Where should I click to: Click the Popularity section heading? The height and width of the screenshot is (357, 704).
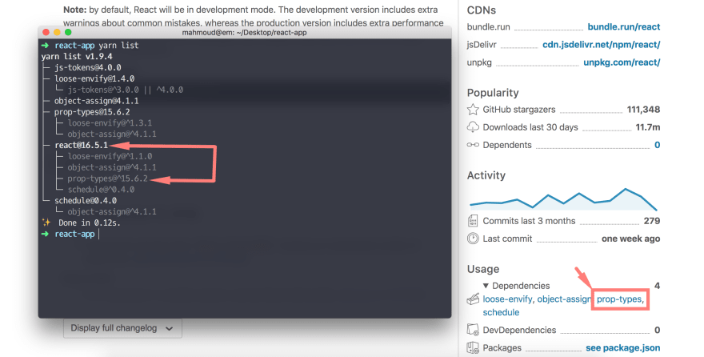[x=493, y=93]
